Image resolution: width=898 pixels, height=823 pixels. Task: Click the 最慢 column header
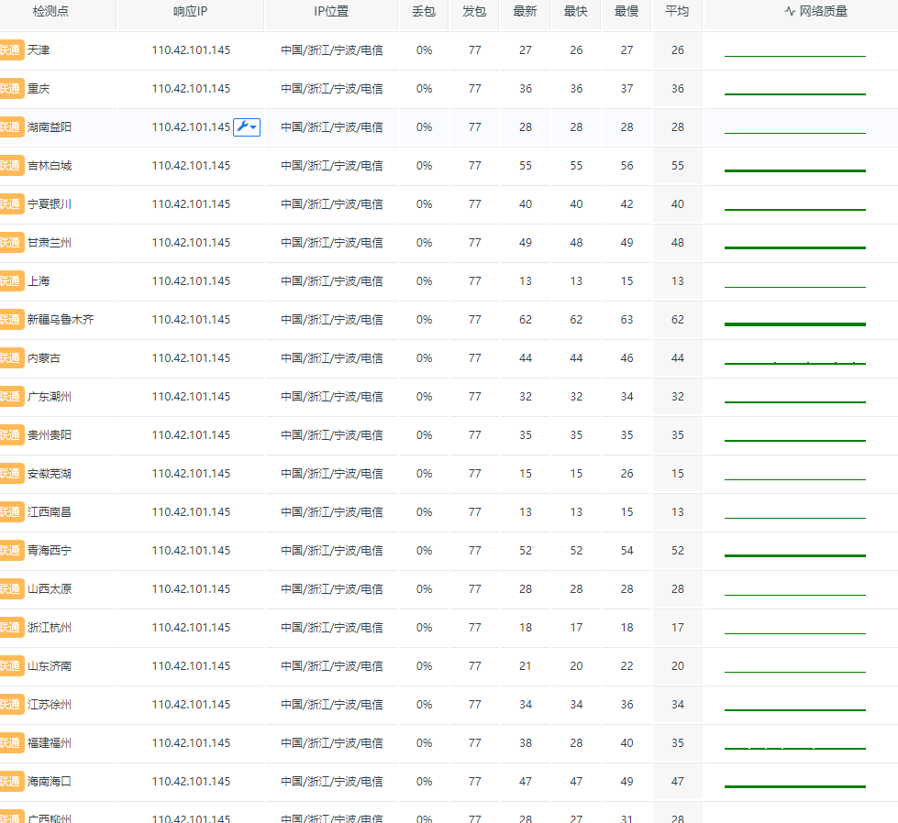pos(626,12)
